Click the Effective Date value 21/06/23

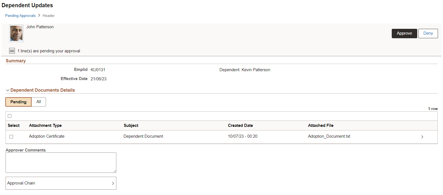(x=99, y=79)
